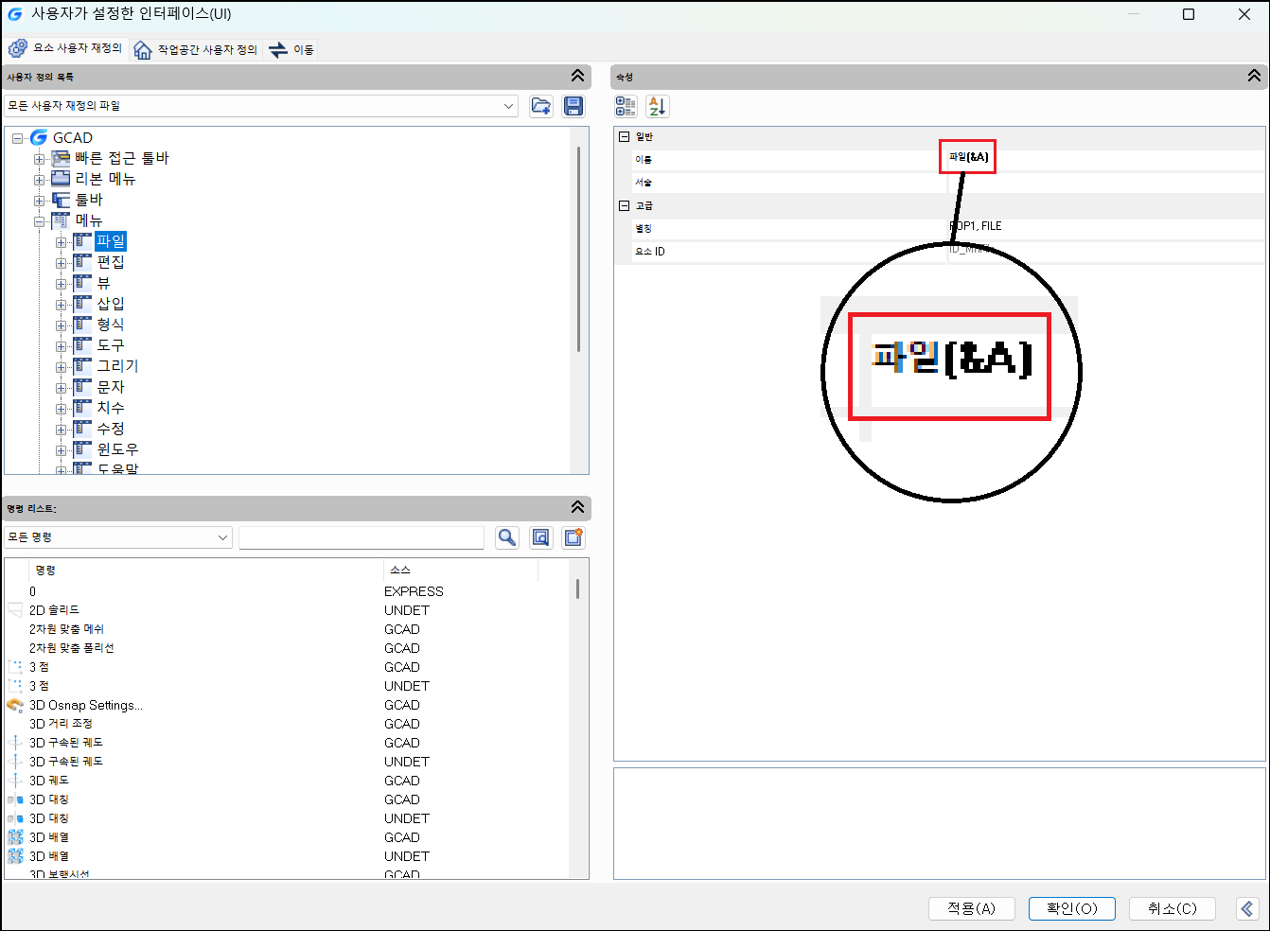Image resolution: width=1270 pixels, height=931 pixels.
Task: Click the GCAD 3D 구속된 궤도 icon
Action: click(x=15, y=743)
